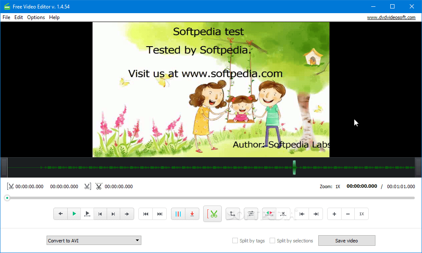This screenshot has height=253, width=422.
Task: Click the app icon in title bar
Action: coord(7,6)
